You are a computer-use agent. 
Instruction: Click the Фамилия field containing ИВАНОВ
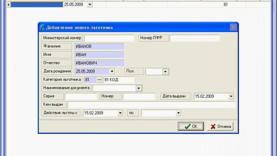(x=100, y=46)
